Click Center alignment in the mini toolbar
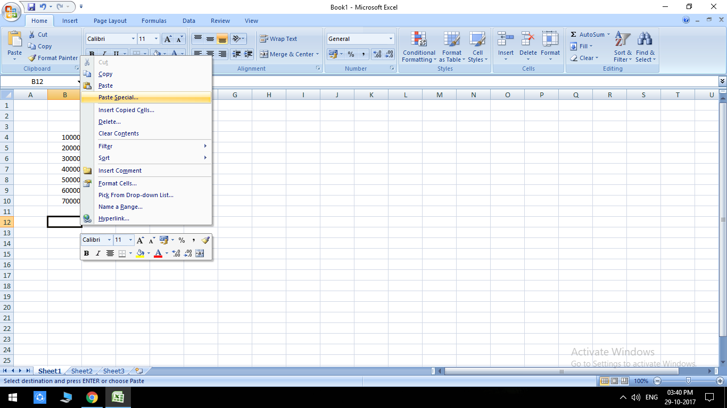The image size is (727, 408). point(110,253)
